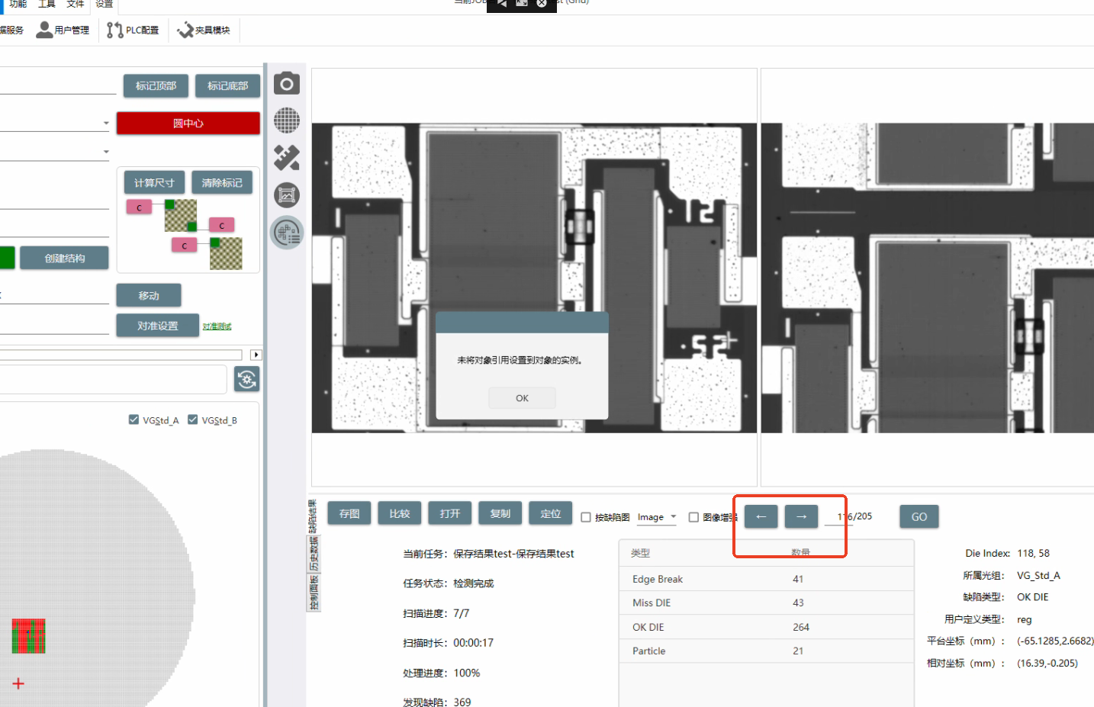The height and width of the screenshot is (707, 1094).
Task: Open the 设置 menu tab
Action: pos(104,5)
